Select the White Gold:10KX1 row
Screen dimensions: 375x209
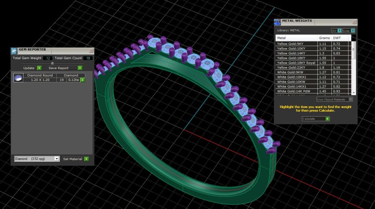point(313,77)
